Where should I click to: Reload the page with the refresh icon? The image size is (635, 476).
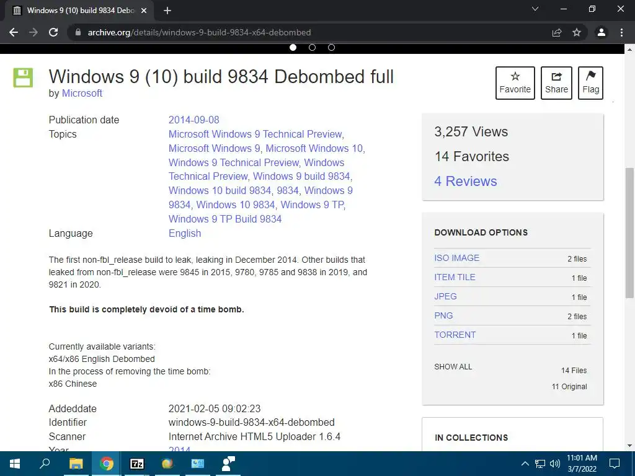(x=53, y=32)
